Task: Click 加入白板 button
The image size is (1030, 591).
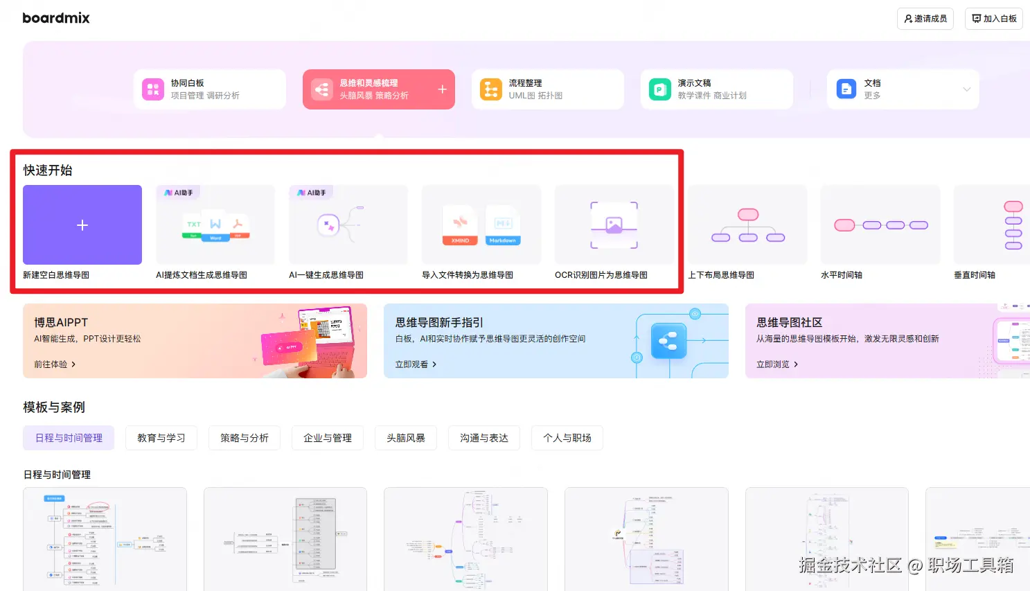Action: click(x=994, y=19)
